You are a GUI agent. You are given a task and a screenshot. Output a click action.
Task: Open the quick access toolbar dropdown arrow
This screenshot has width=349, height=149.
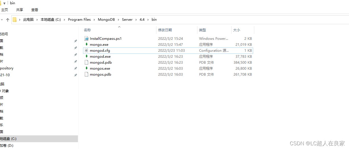[4, 3]
